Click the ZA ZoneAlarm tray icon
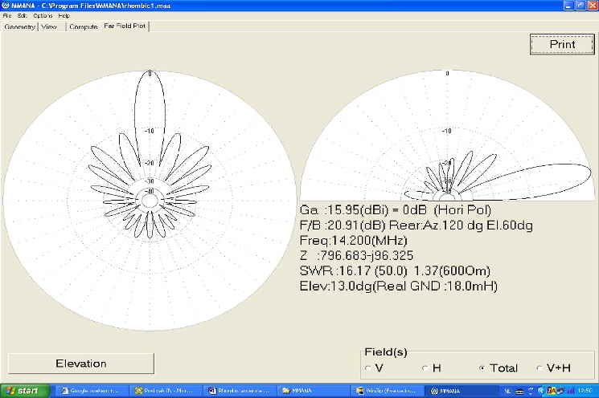Screen dimensions: 599x398 coord(552,391)
